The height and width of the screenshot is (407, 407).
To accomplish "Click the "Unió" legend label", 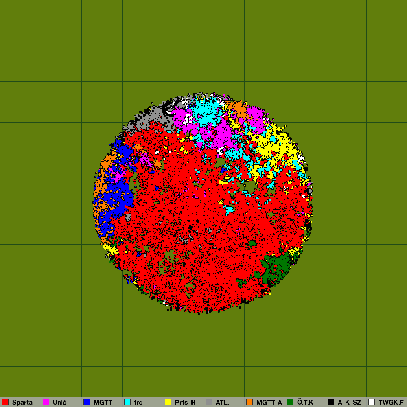I will (60, 403).
